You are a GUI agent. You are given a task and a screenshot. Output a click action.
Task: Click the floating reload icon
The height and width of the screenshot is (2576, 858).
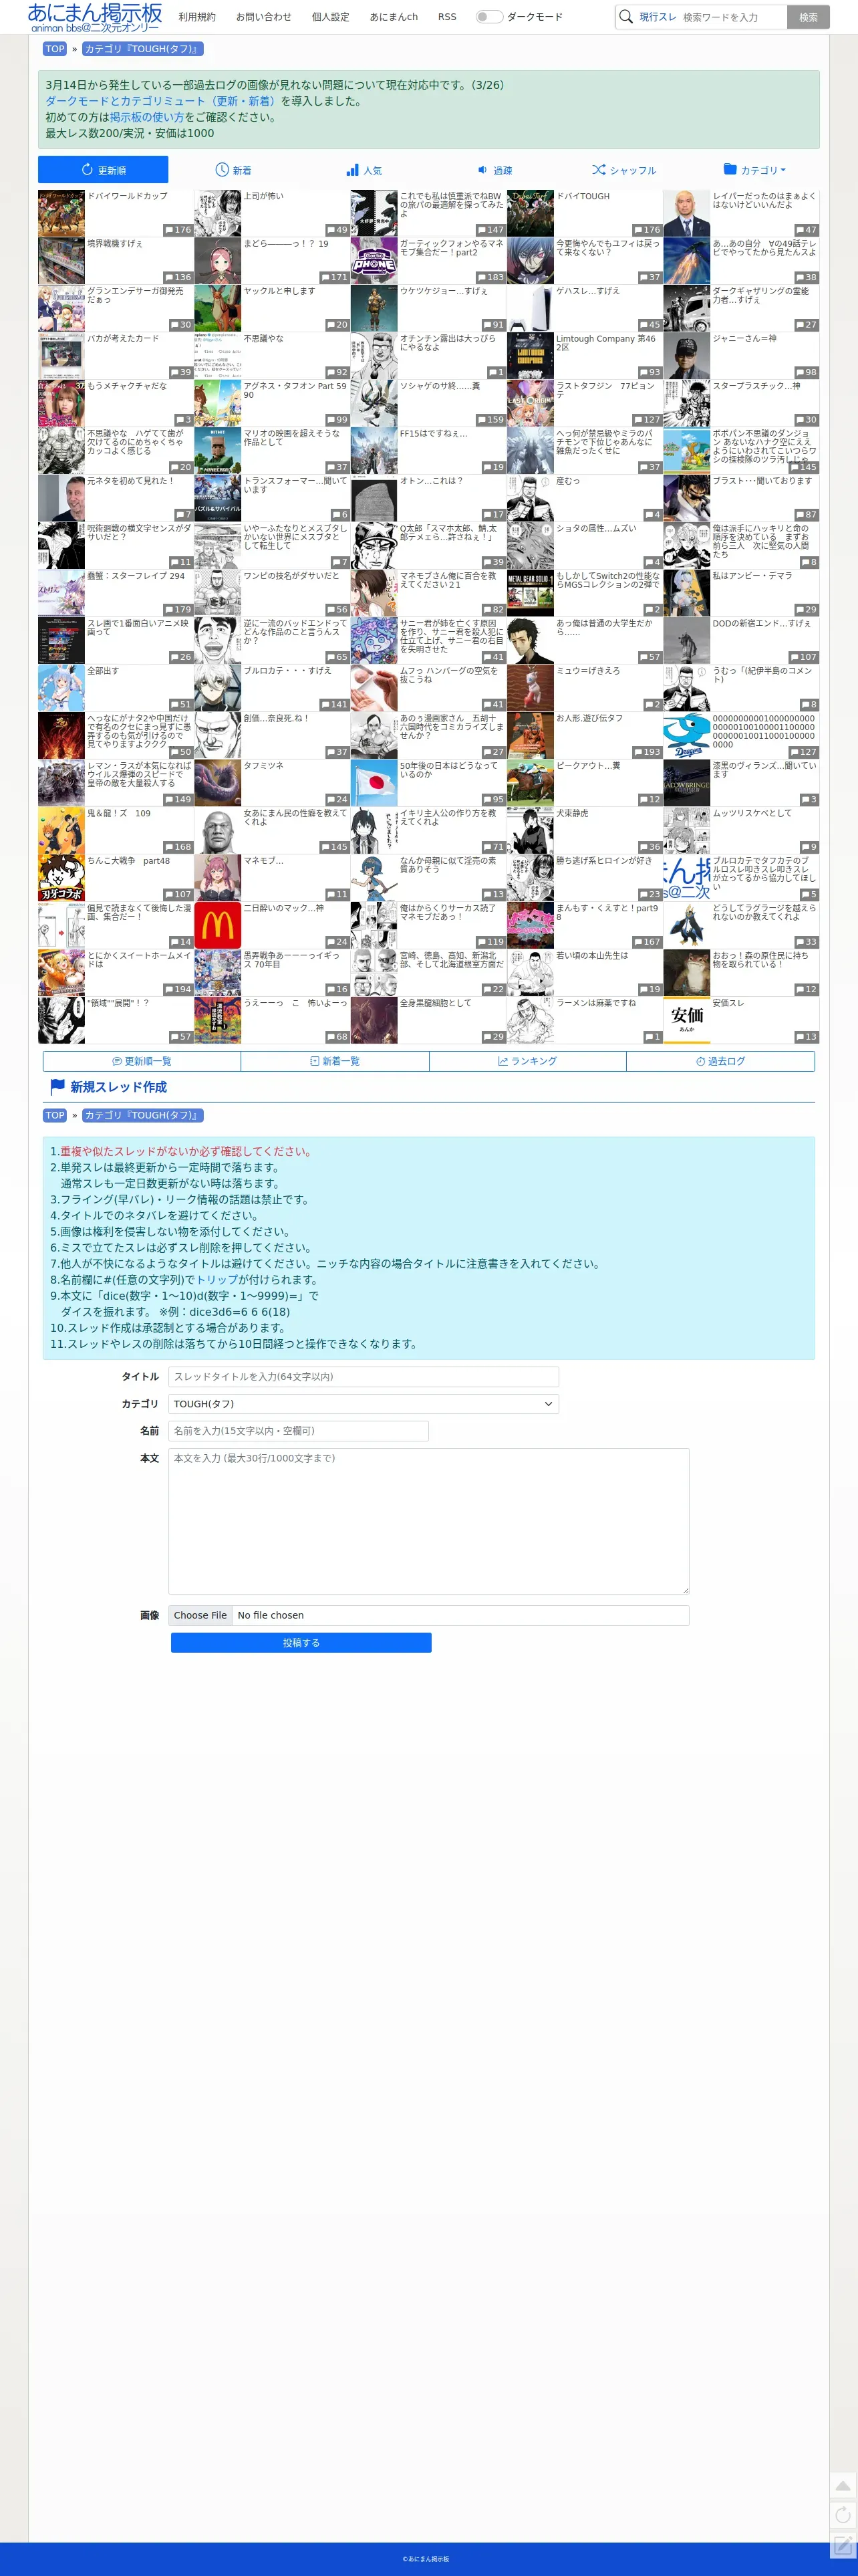click(x=843, y=2515)
